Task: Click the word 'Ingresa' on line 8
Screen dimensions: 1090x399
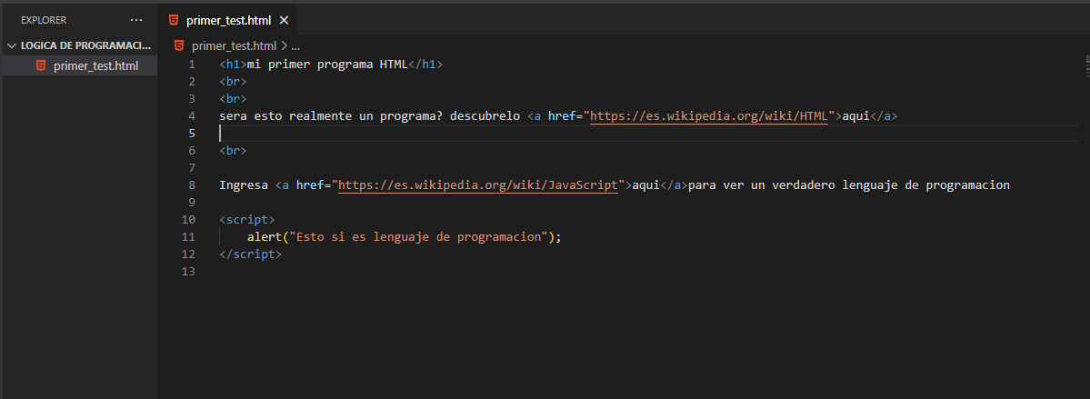Action: [244, 185]
